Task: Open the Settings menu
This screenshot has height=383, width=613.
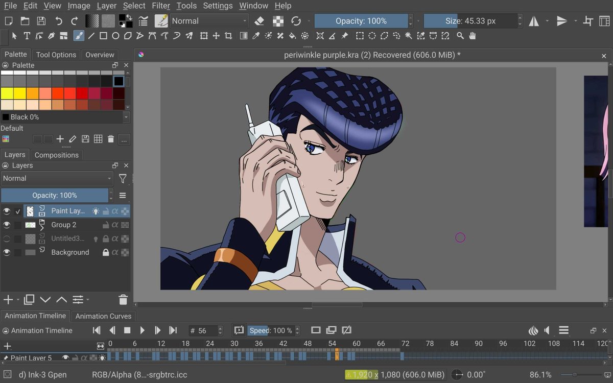Action: [x=218, y=6]
